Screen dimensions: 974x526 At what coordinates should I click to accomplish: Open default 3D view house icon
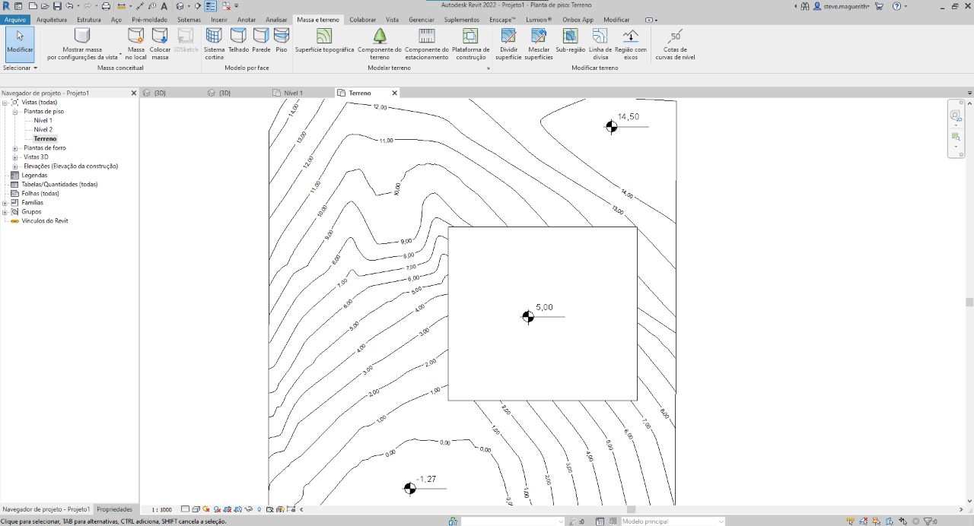click(180, 6)
